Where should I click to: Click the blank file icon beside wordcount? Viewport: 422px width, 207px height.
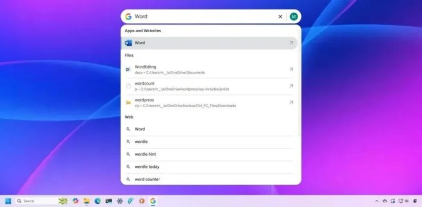click(x=128, y=86)
